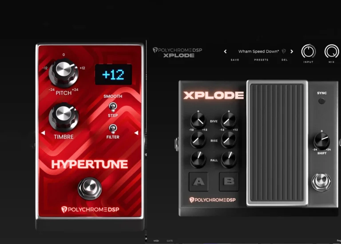Click the Hypertune bypass footswitch
This screenshot has height=244, width=341.
(x=90, y=188)
